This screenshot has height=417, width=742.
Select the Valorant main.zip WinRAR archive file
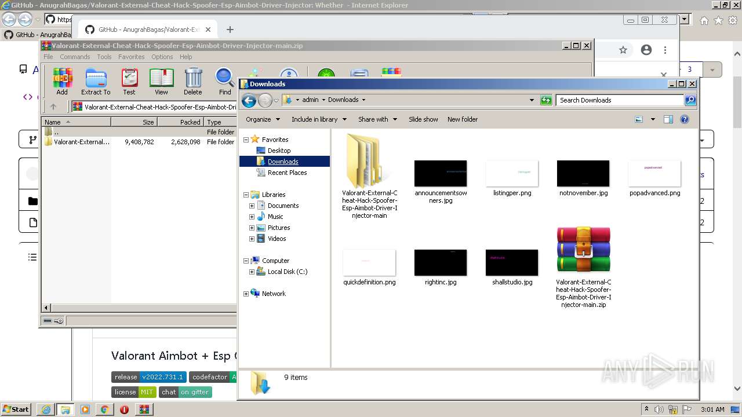click(x=584, y=267)
